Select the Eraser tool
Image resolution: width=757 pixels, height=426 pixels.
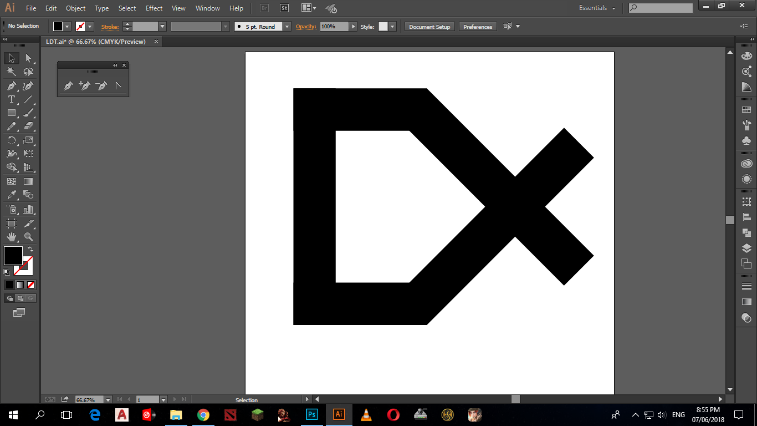(x=29, y=126)
